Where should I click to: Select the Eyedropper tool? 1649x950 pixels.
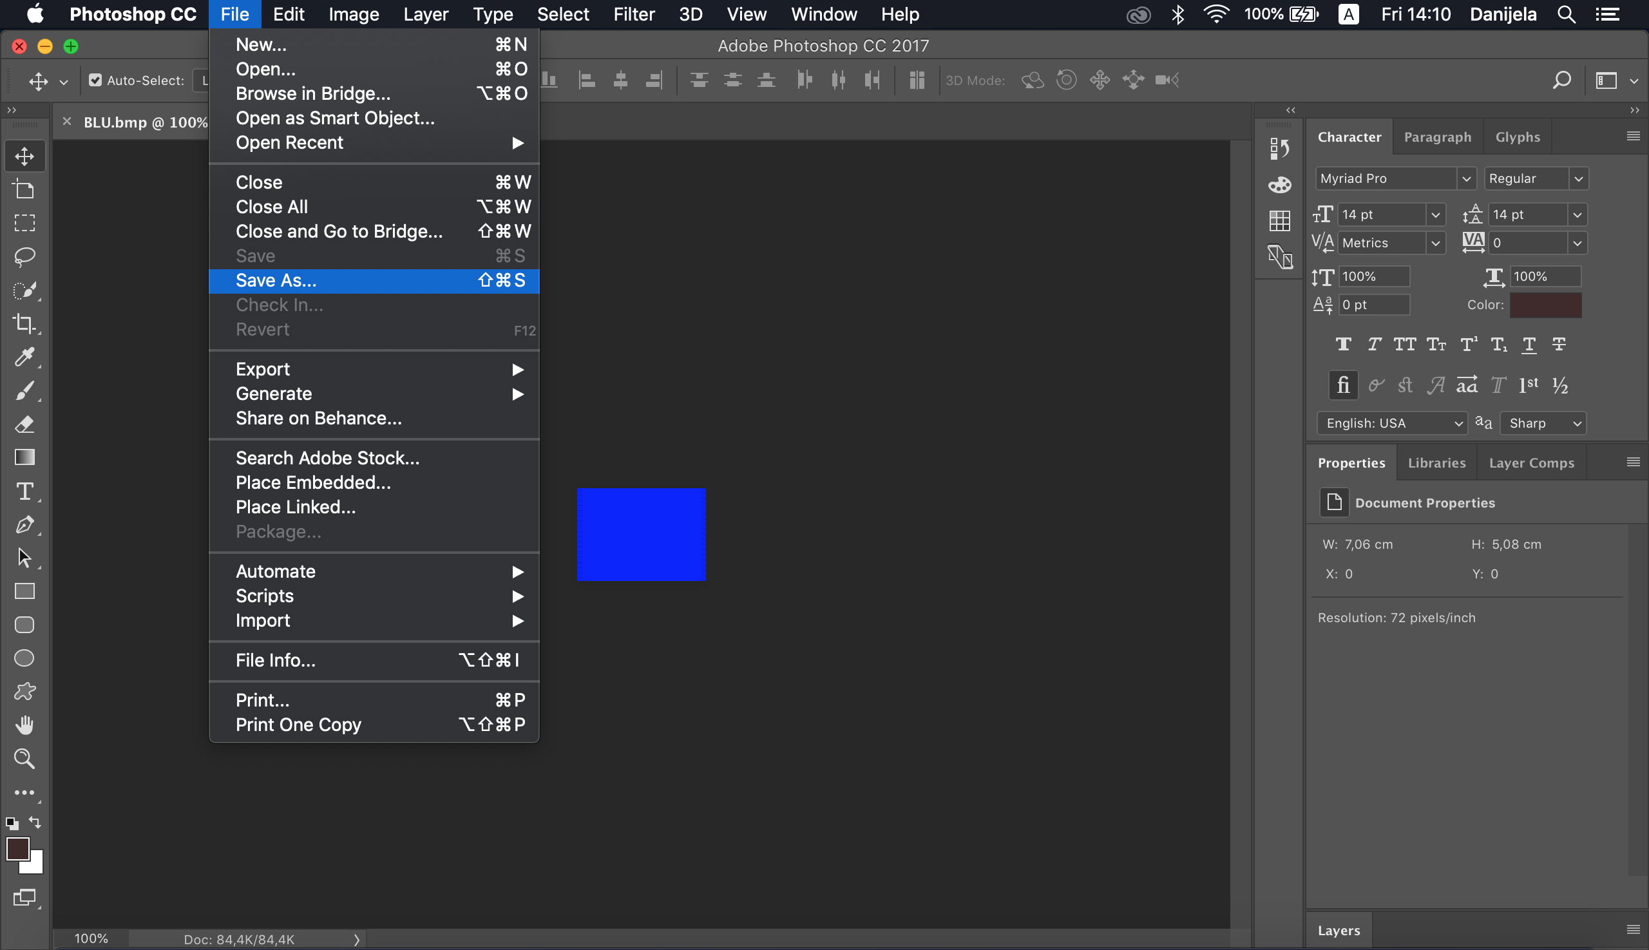coord(24,357)
